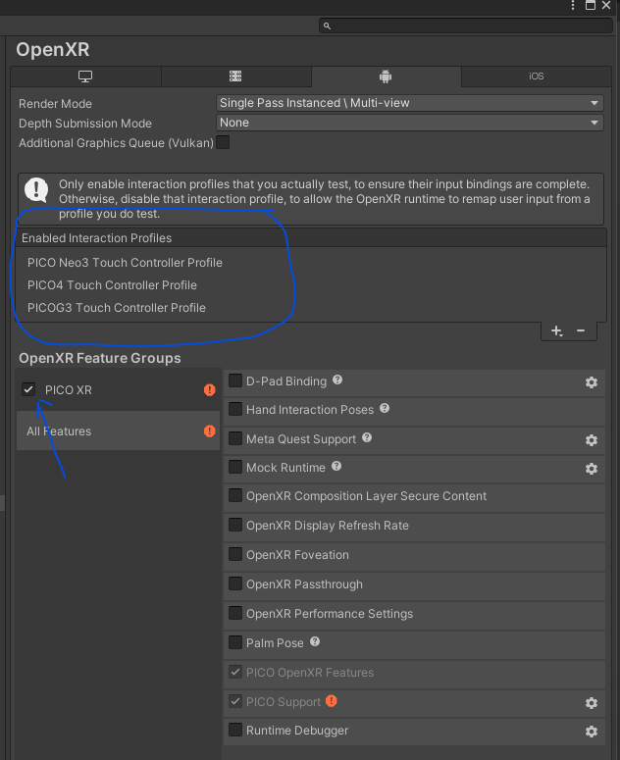The width and height of the screenshot is (620, 760).
Task: Open Hand Interaction Poses help icon
Action: pyautogui.click(x=385, y=409)
